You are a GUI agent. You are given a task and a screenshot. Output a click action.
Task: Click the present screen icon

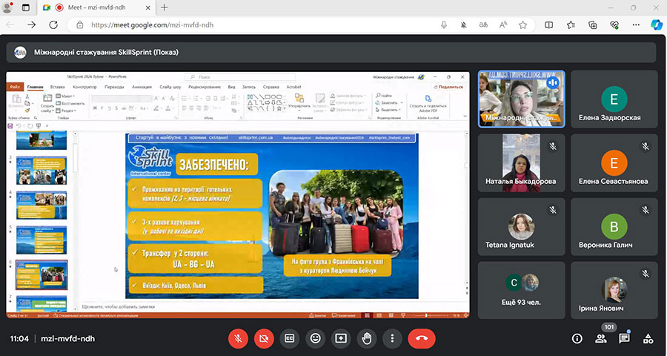click(341, 338)
